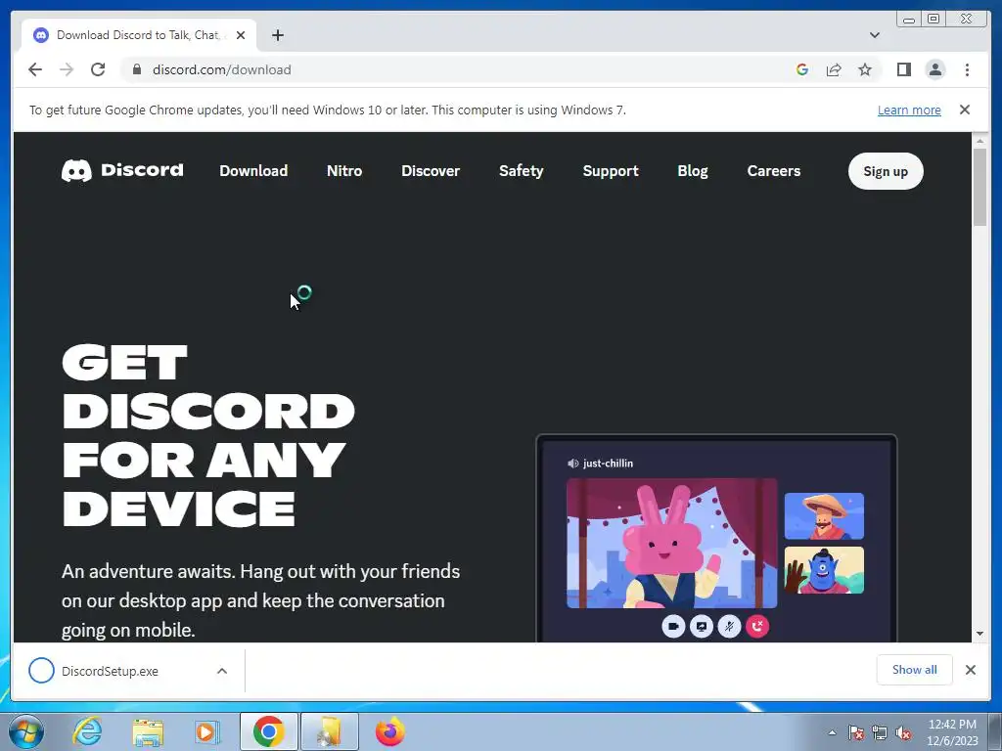Share this page using the share icon
The image size is (1002, 751).
pos(834,69)
